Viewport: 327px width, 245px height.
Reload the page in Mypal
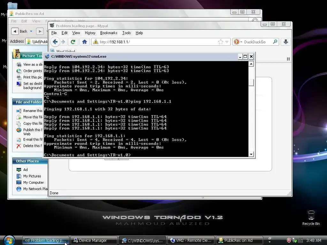pos(73,42)
